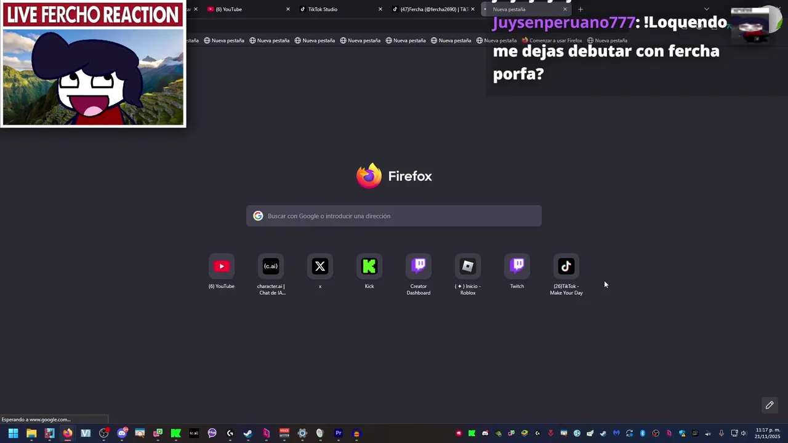Screen dimensions: 788x443
Task: Focus the Buscar con Google search box
Action: pyautogui.click(x=394, y=216)
